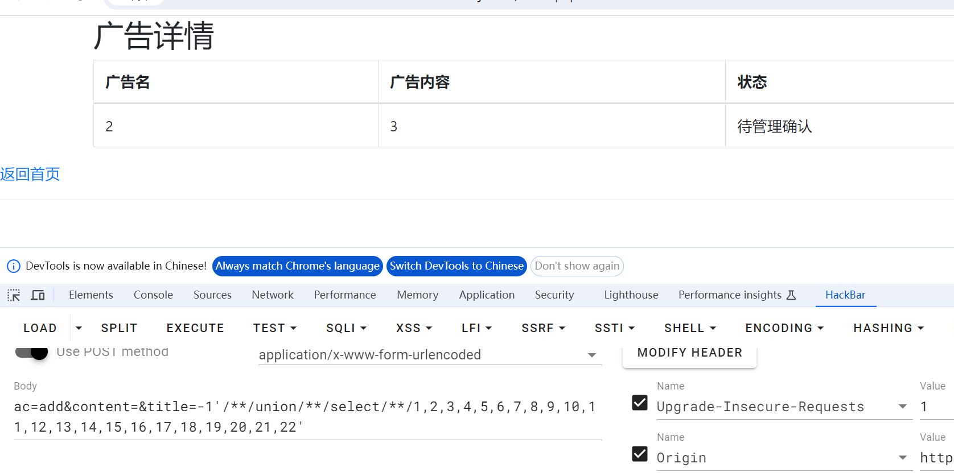Screen dimensions: 954x476
Task: Click the ad content cell showing 3
Action: 552,126
